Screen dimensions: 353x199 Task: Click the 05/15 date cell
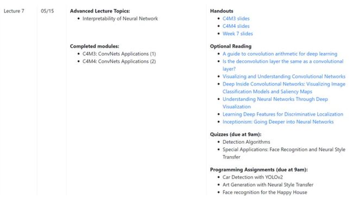[47, 11]
